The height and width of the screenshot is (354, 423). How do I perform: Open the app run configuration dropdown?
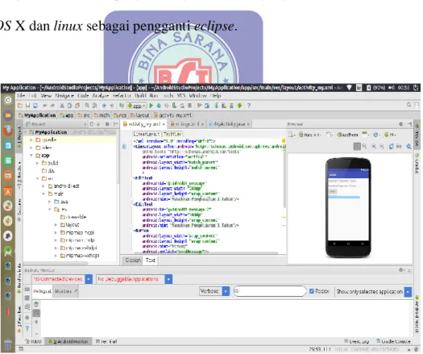pyautogui.click(x=137, y=106)
